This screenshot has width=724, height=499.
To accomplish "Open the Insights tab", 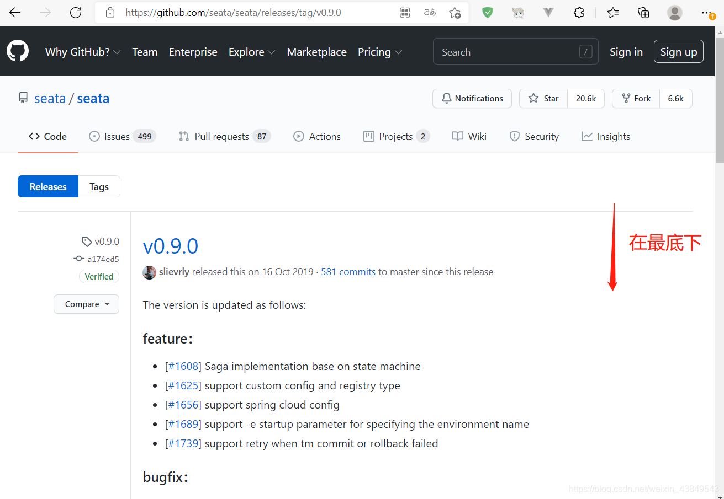I will tap(606, 137).
